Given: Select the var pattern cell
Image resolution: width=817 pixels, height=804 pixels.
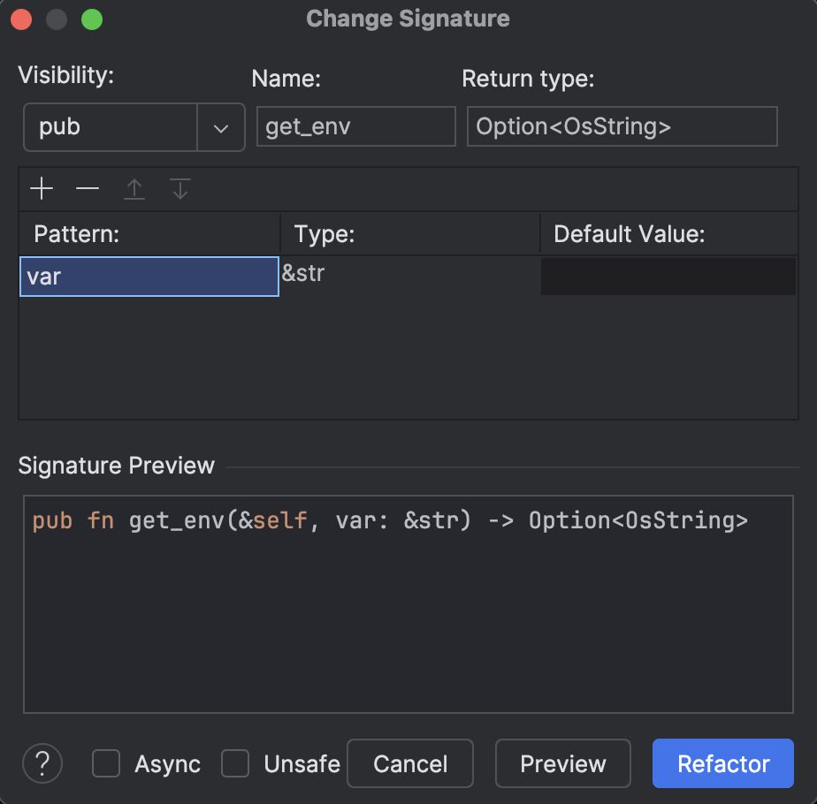Looking at the screenshot, I should (x=149, y=277).
